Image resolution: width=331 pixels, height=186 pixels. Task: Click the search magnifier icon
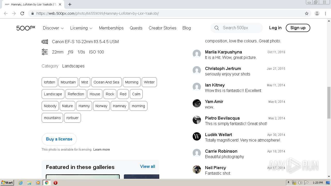pos(217,28)
